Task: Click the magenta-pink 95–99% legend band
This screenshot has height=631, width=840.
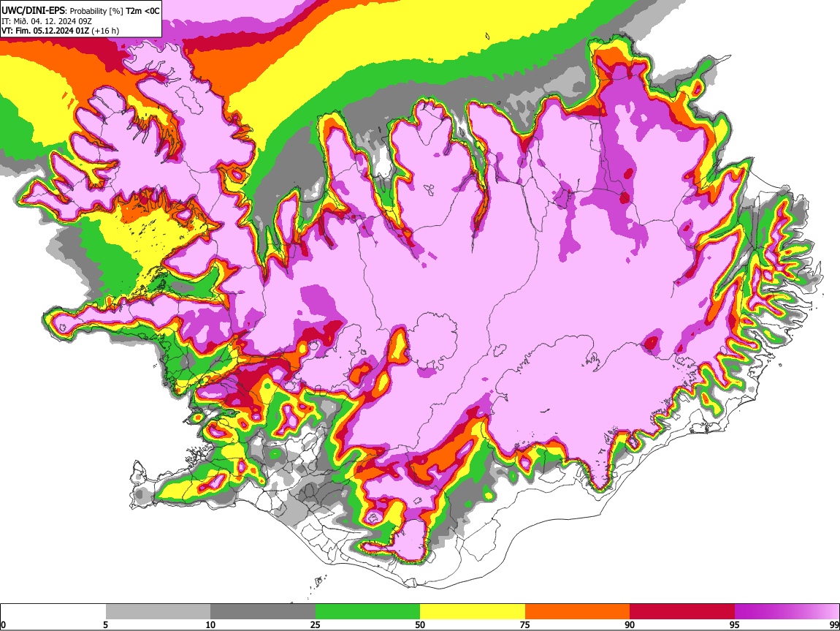Action: pyautogui.click(x=787, y=611)
